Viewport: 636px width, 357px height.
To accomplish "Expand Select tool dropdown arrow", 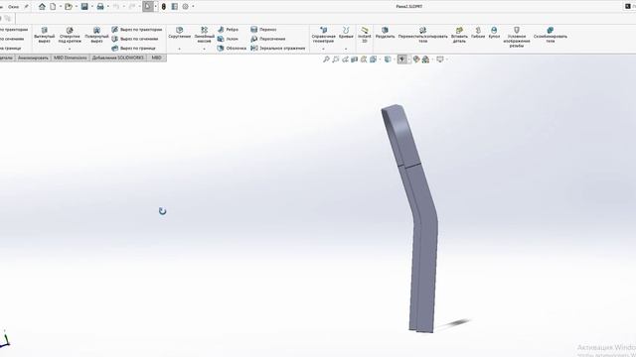I will point(156,7).
